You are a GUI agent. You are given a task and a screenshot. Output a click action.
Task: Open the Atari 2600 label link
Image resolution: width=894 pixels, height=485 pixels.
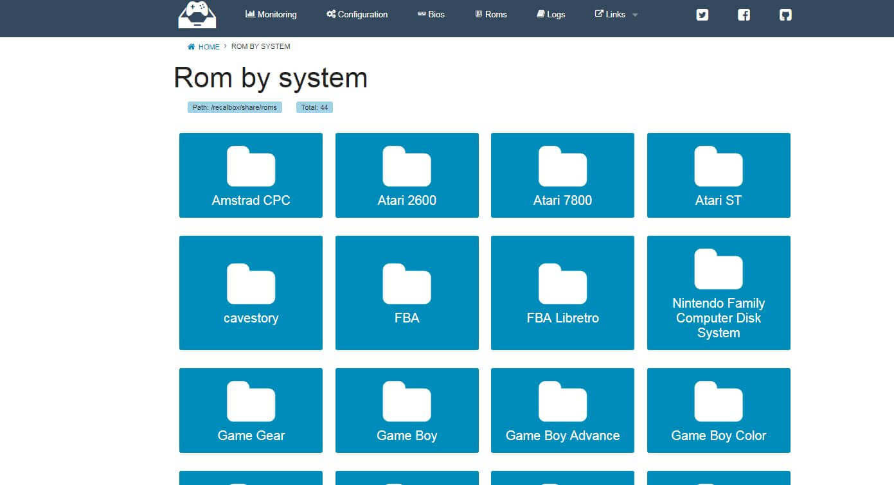pos(407,200)
